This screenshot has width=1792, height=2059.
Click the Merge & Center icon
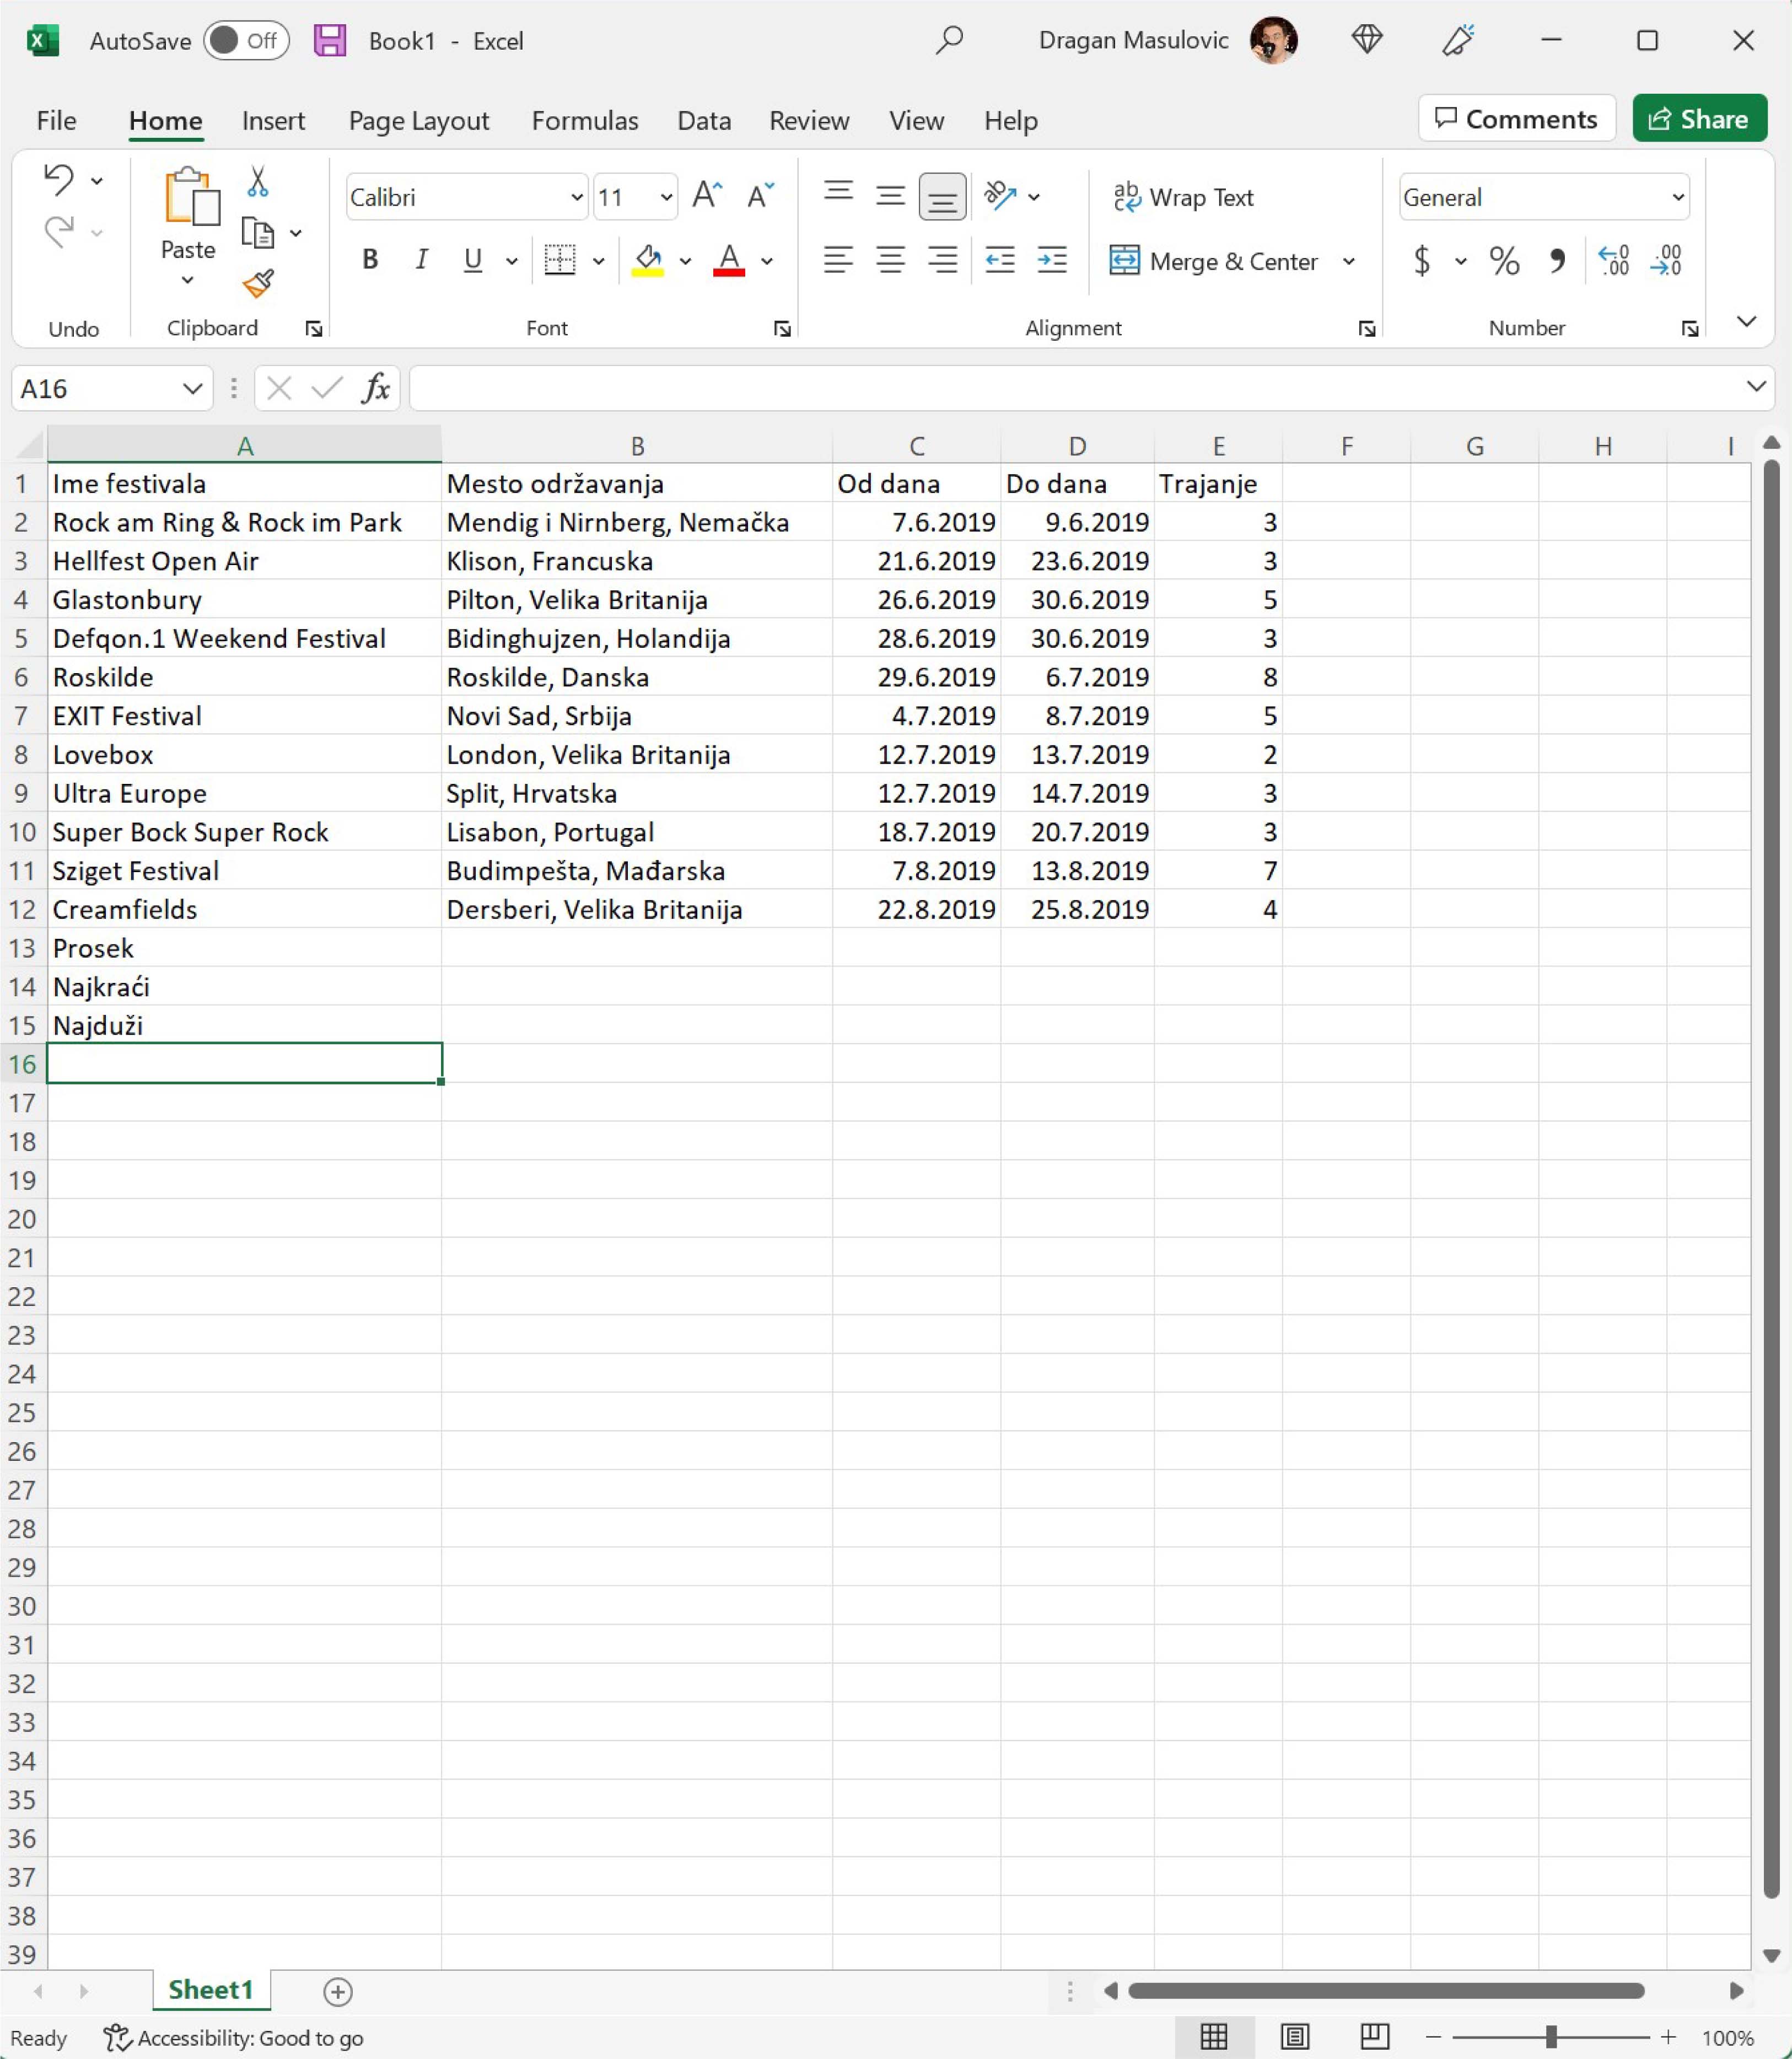pyautogui.click(x=1124, y=261)
